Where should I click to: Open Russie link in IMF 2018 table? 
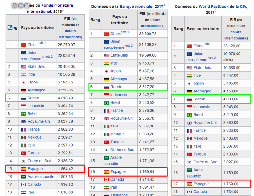33,98
